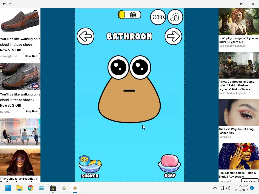Minimize the Pou window
The image size is (259, 194).
230,4
